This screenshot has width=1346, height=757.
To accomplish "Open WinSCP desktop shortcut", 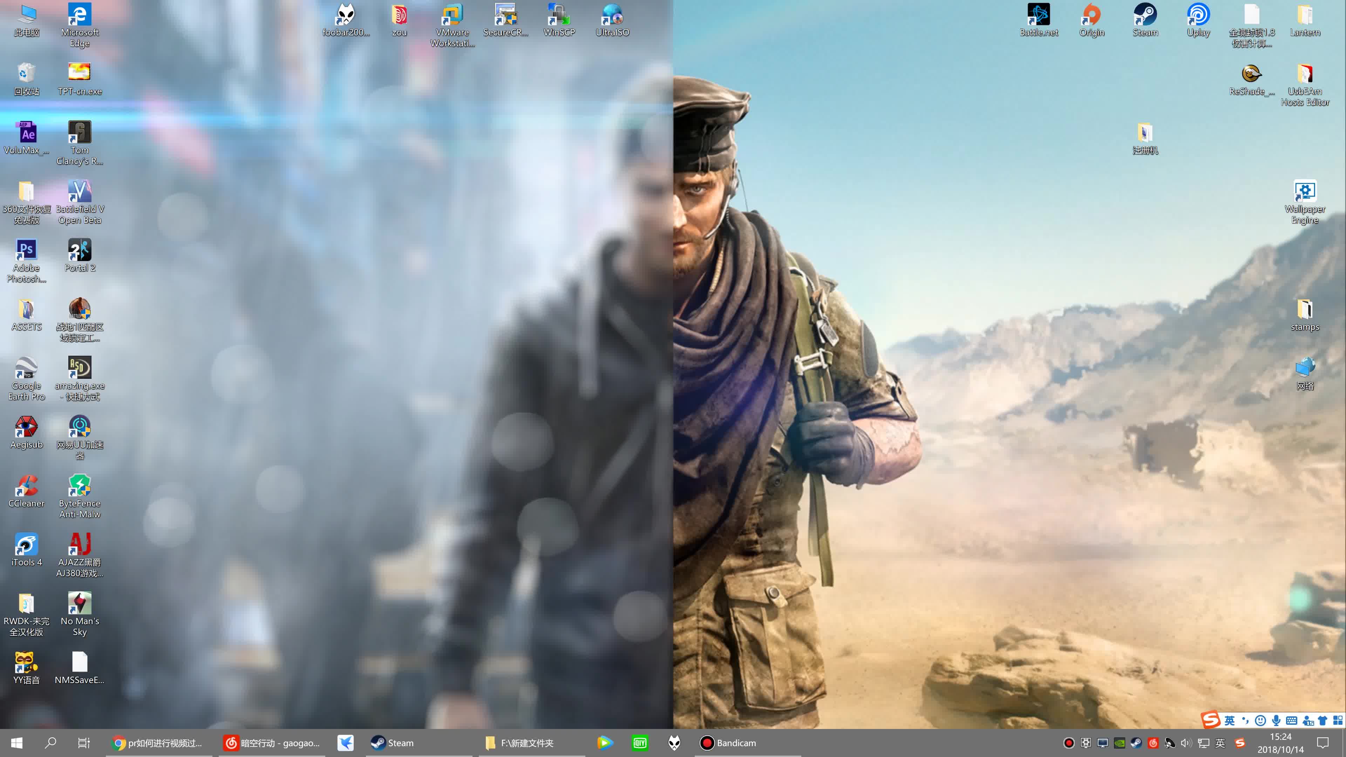I will pos(559,20).
